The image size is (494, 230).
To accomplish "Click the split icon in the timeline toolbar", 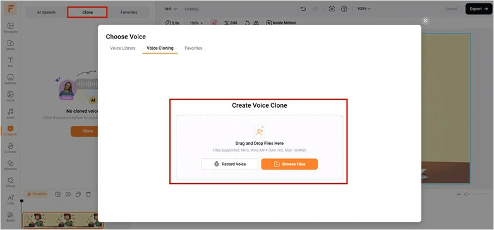I will (68, 194).
